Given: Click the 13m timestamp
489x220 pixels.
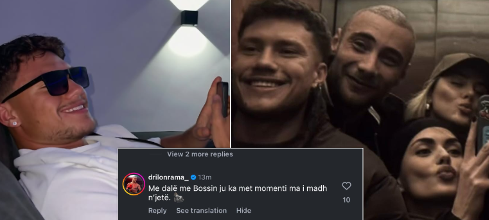Looking at the screenshot, I should coord(205,177).
